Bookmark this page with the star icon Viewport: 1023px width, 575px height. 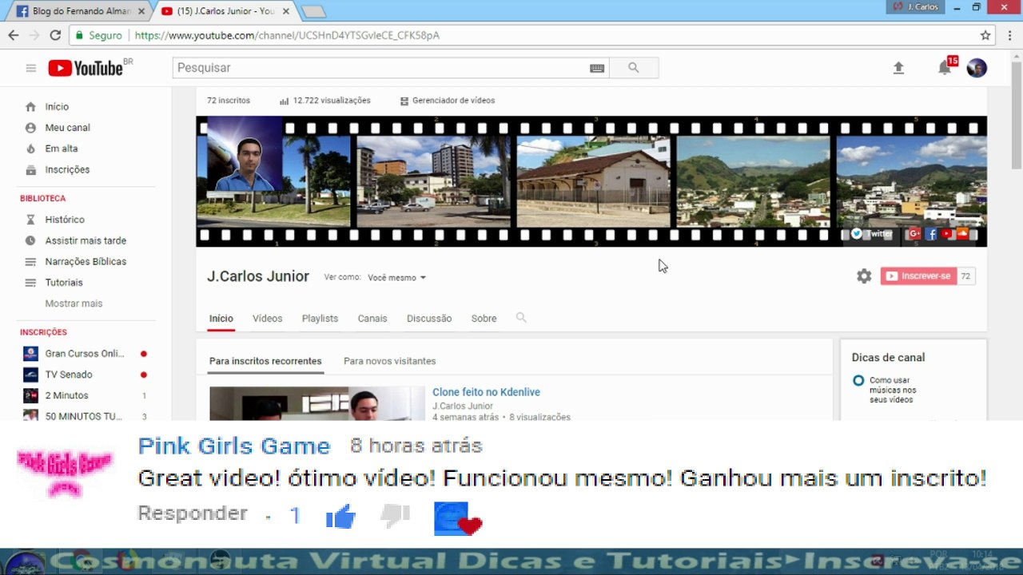(x=985, y=35)
